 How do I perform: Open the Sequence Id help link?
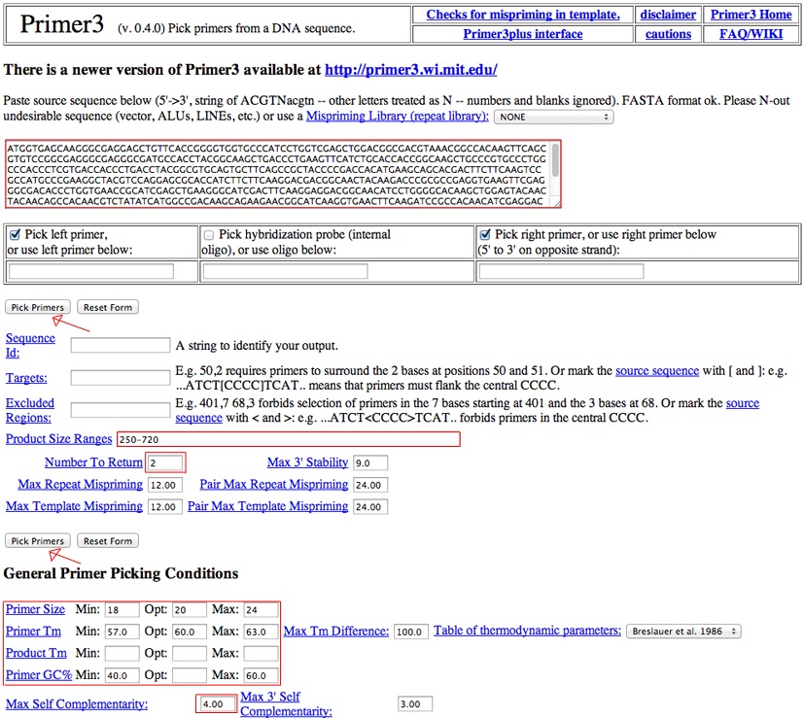click(30, 346)
